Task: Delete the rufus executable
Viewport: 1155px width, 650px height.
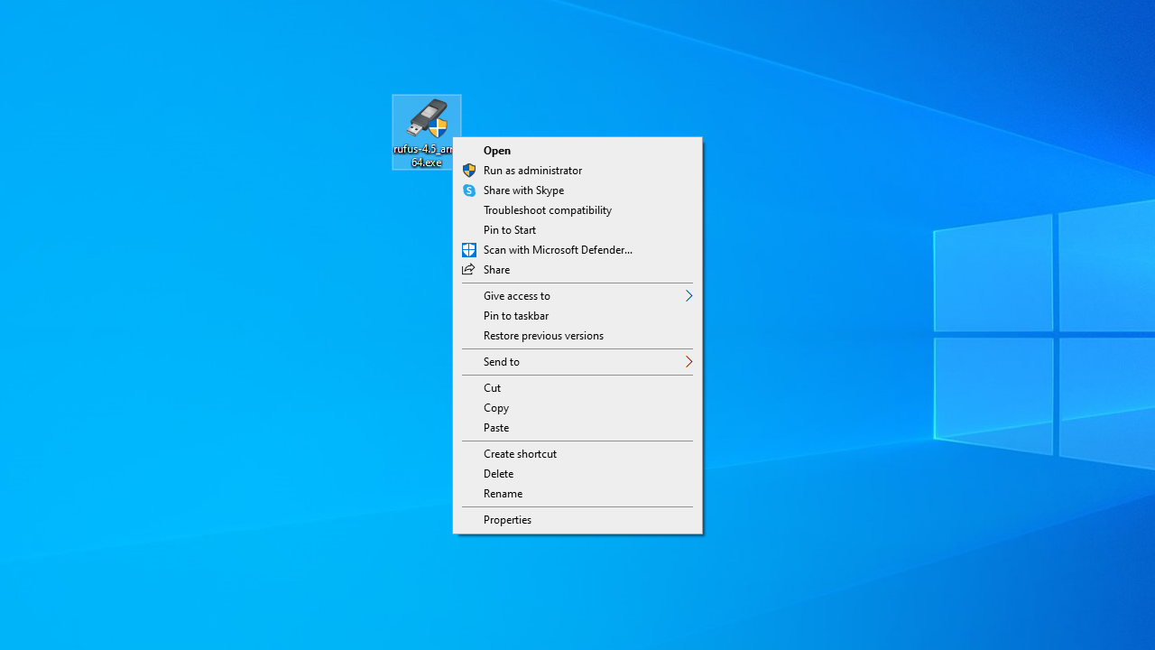Action: tap(498, 474)
